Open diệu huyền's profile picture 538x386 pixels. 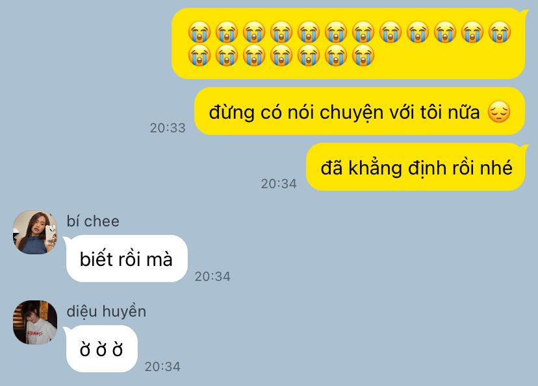(x=35, y=322)
